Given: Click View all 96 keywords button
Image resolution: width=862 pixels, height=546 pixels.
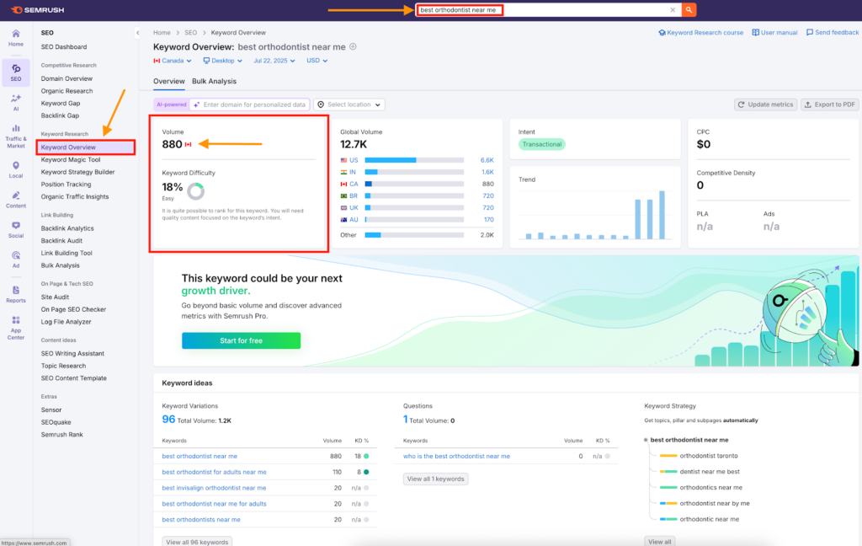Looking at the screenshot, I should (197, 542).
